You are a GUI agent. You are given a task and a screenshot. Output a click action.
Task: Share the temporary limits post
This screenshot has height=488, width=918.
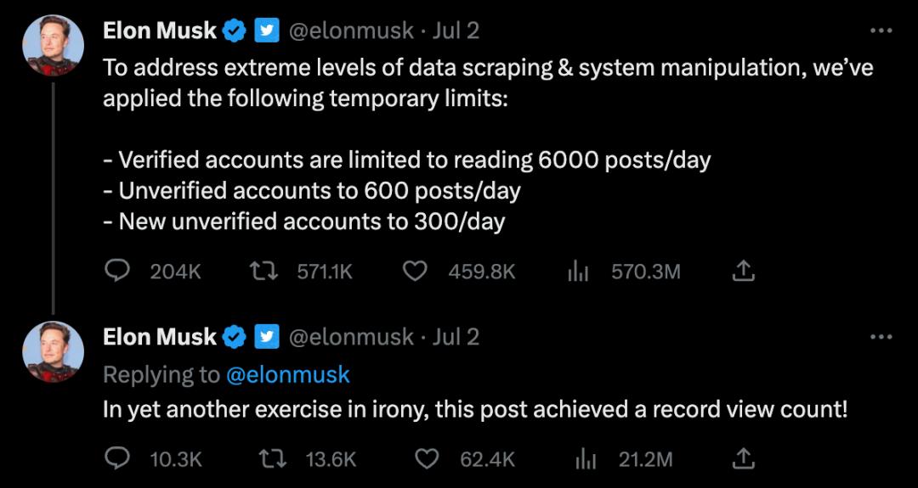[743, 272]
